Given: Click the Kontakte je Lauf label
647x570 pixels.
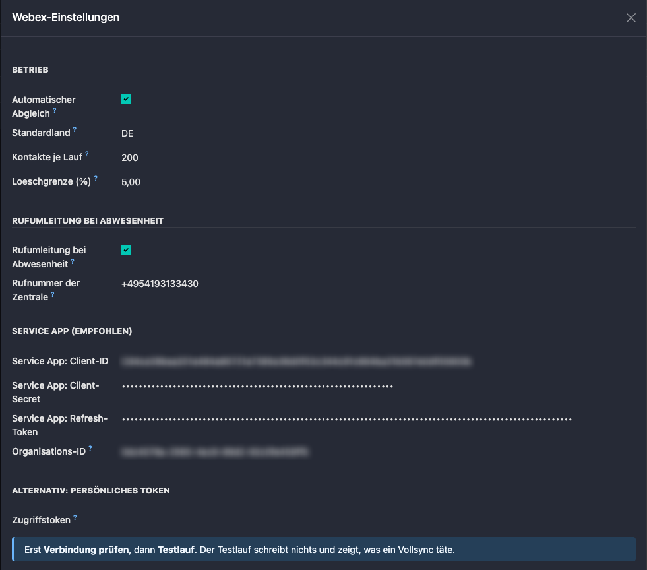Looking at the screenshot, I should pyautogui.click(x=47, y=157).
